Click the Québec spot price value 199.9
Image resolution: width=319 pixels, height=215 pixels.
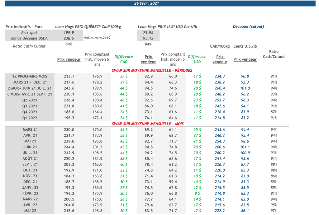(x=69, y=33)
